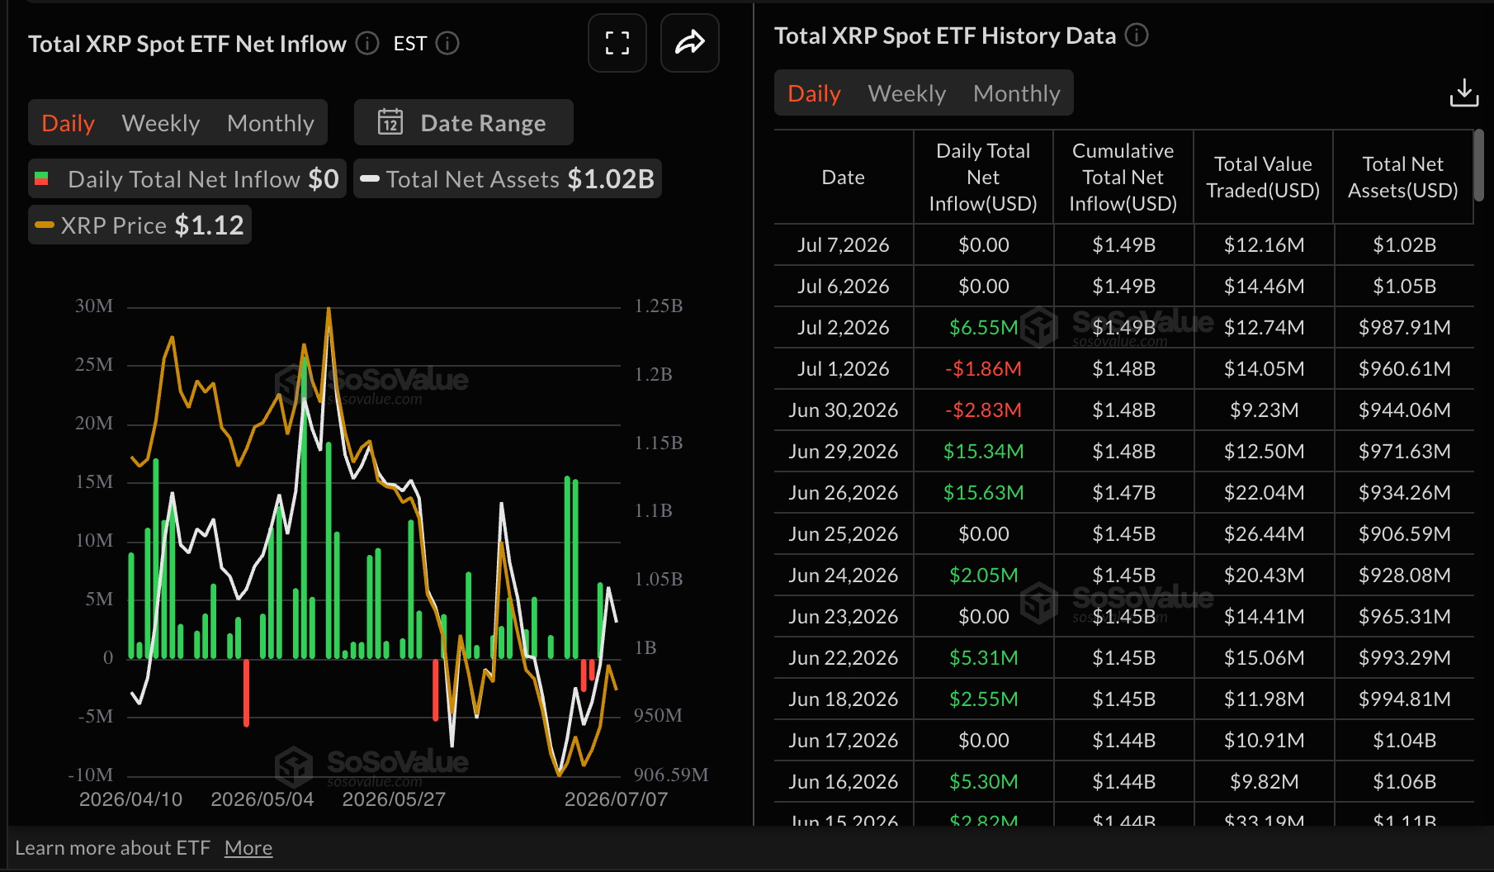The image size is (1494, 872).
Task: Click the 906.59M right axis label
Action: 671,775
